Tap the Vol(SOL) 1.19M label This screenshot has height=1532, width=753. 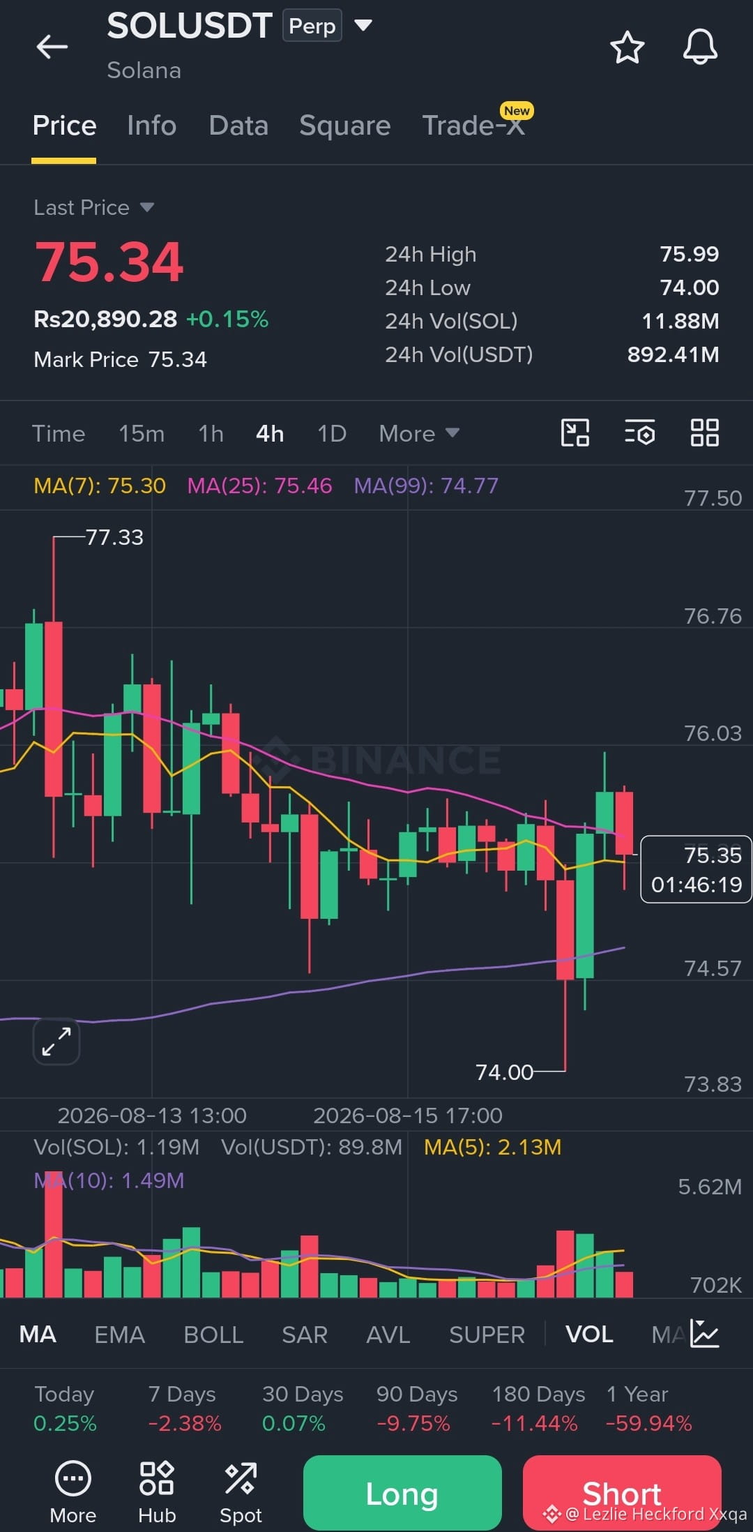[x=116, y=1147]
